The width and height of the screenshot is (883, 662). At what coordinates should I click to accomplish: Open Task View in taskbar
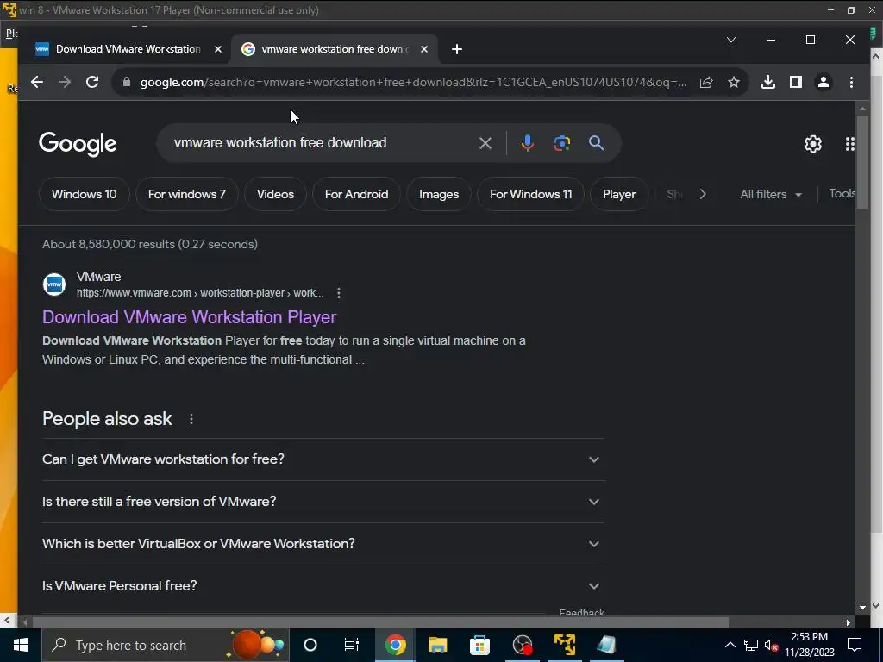click(x=352, y=645)
